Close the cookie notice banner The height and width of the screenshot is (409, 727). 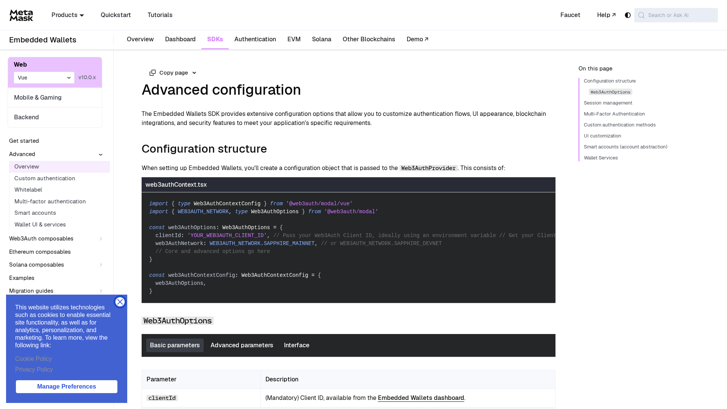pos(120,302)
